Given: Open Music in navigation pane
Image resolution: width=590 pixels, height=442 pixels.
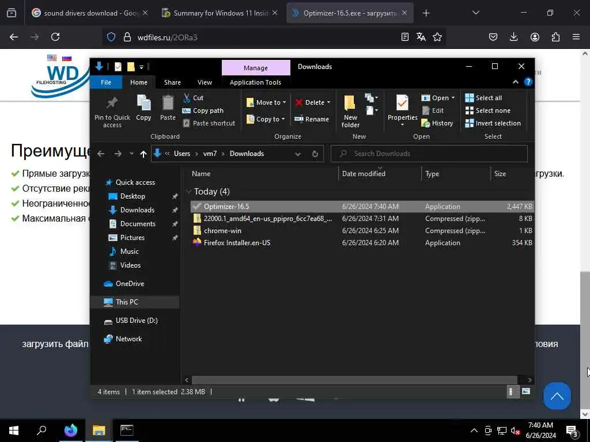Looking at the screenshot, I should click(124, 252).
